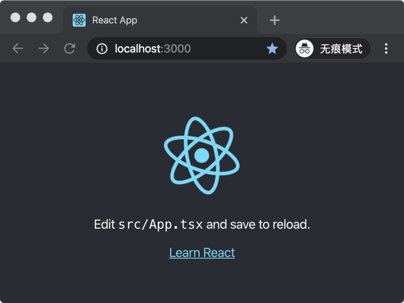The height and width of the screenshot is (303, 404).
Task: Reload the localhost:3000 page
Action: click(x=69, y=48)
